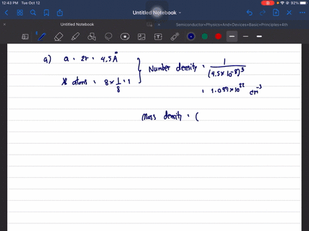Go back with the left chevron
This screenshot has width=309, height=231.
click(x=6, y=13)
